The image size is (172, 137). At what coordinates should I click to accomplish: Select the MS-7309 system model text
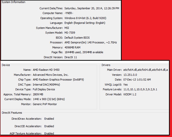coord(70,33)
